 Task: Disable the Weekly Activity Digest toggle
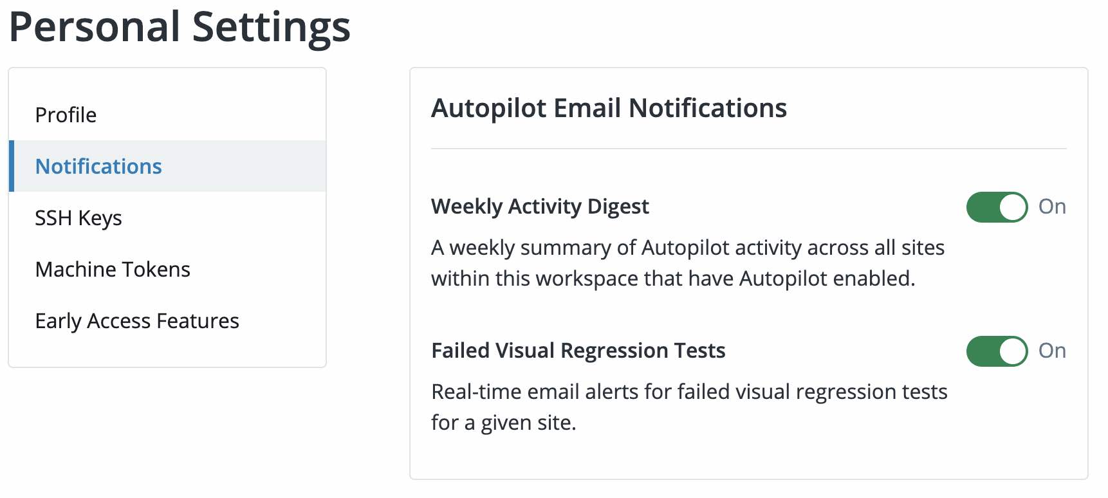(x=996, y=207)
